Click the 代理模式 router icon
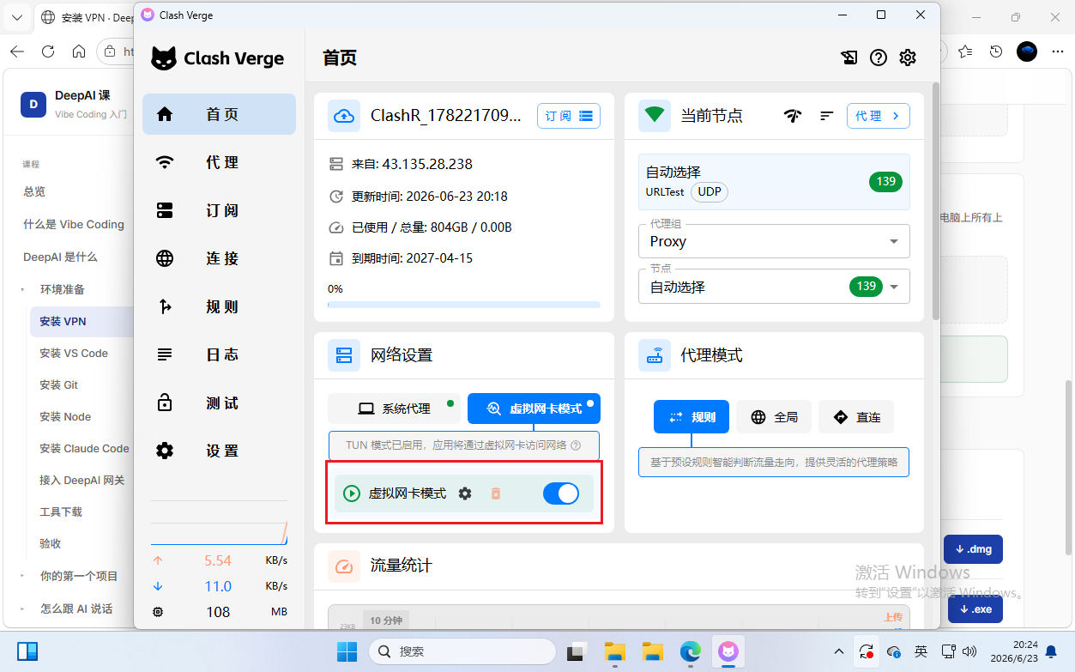The width and height of the screenshot is (1075, 672). 655,355
